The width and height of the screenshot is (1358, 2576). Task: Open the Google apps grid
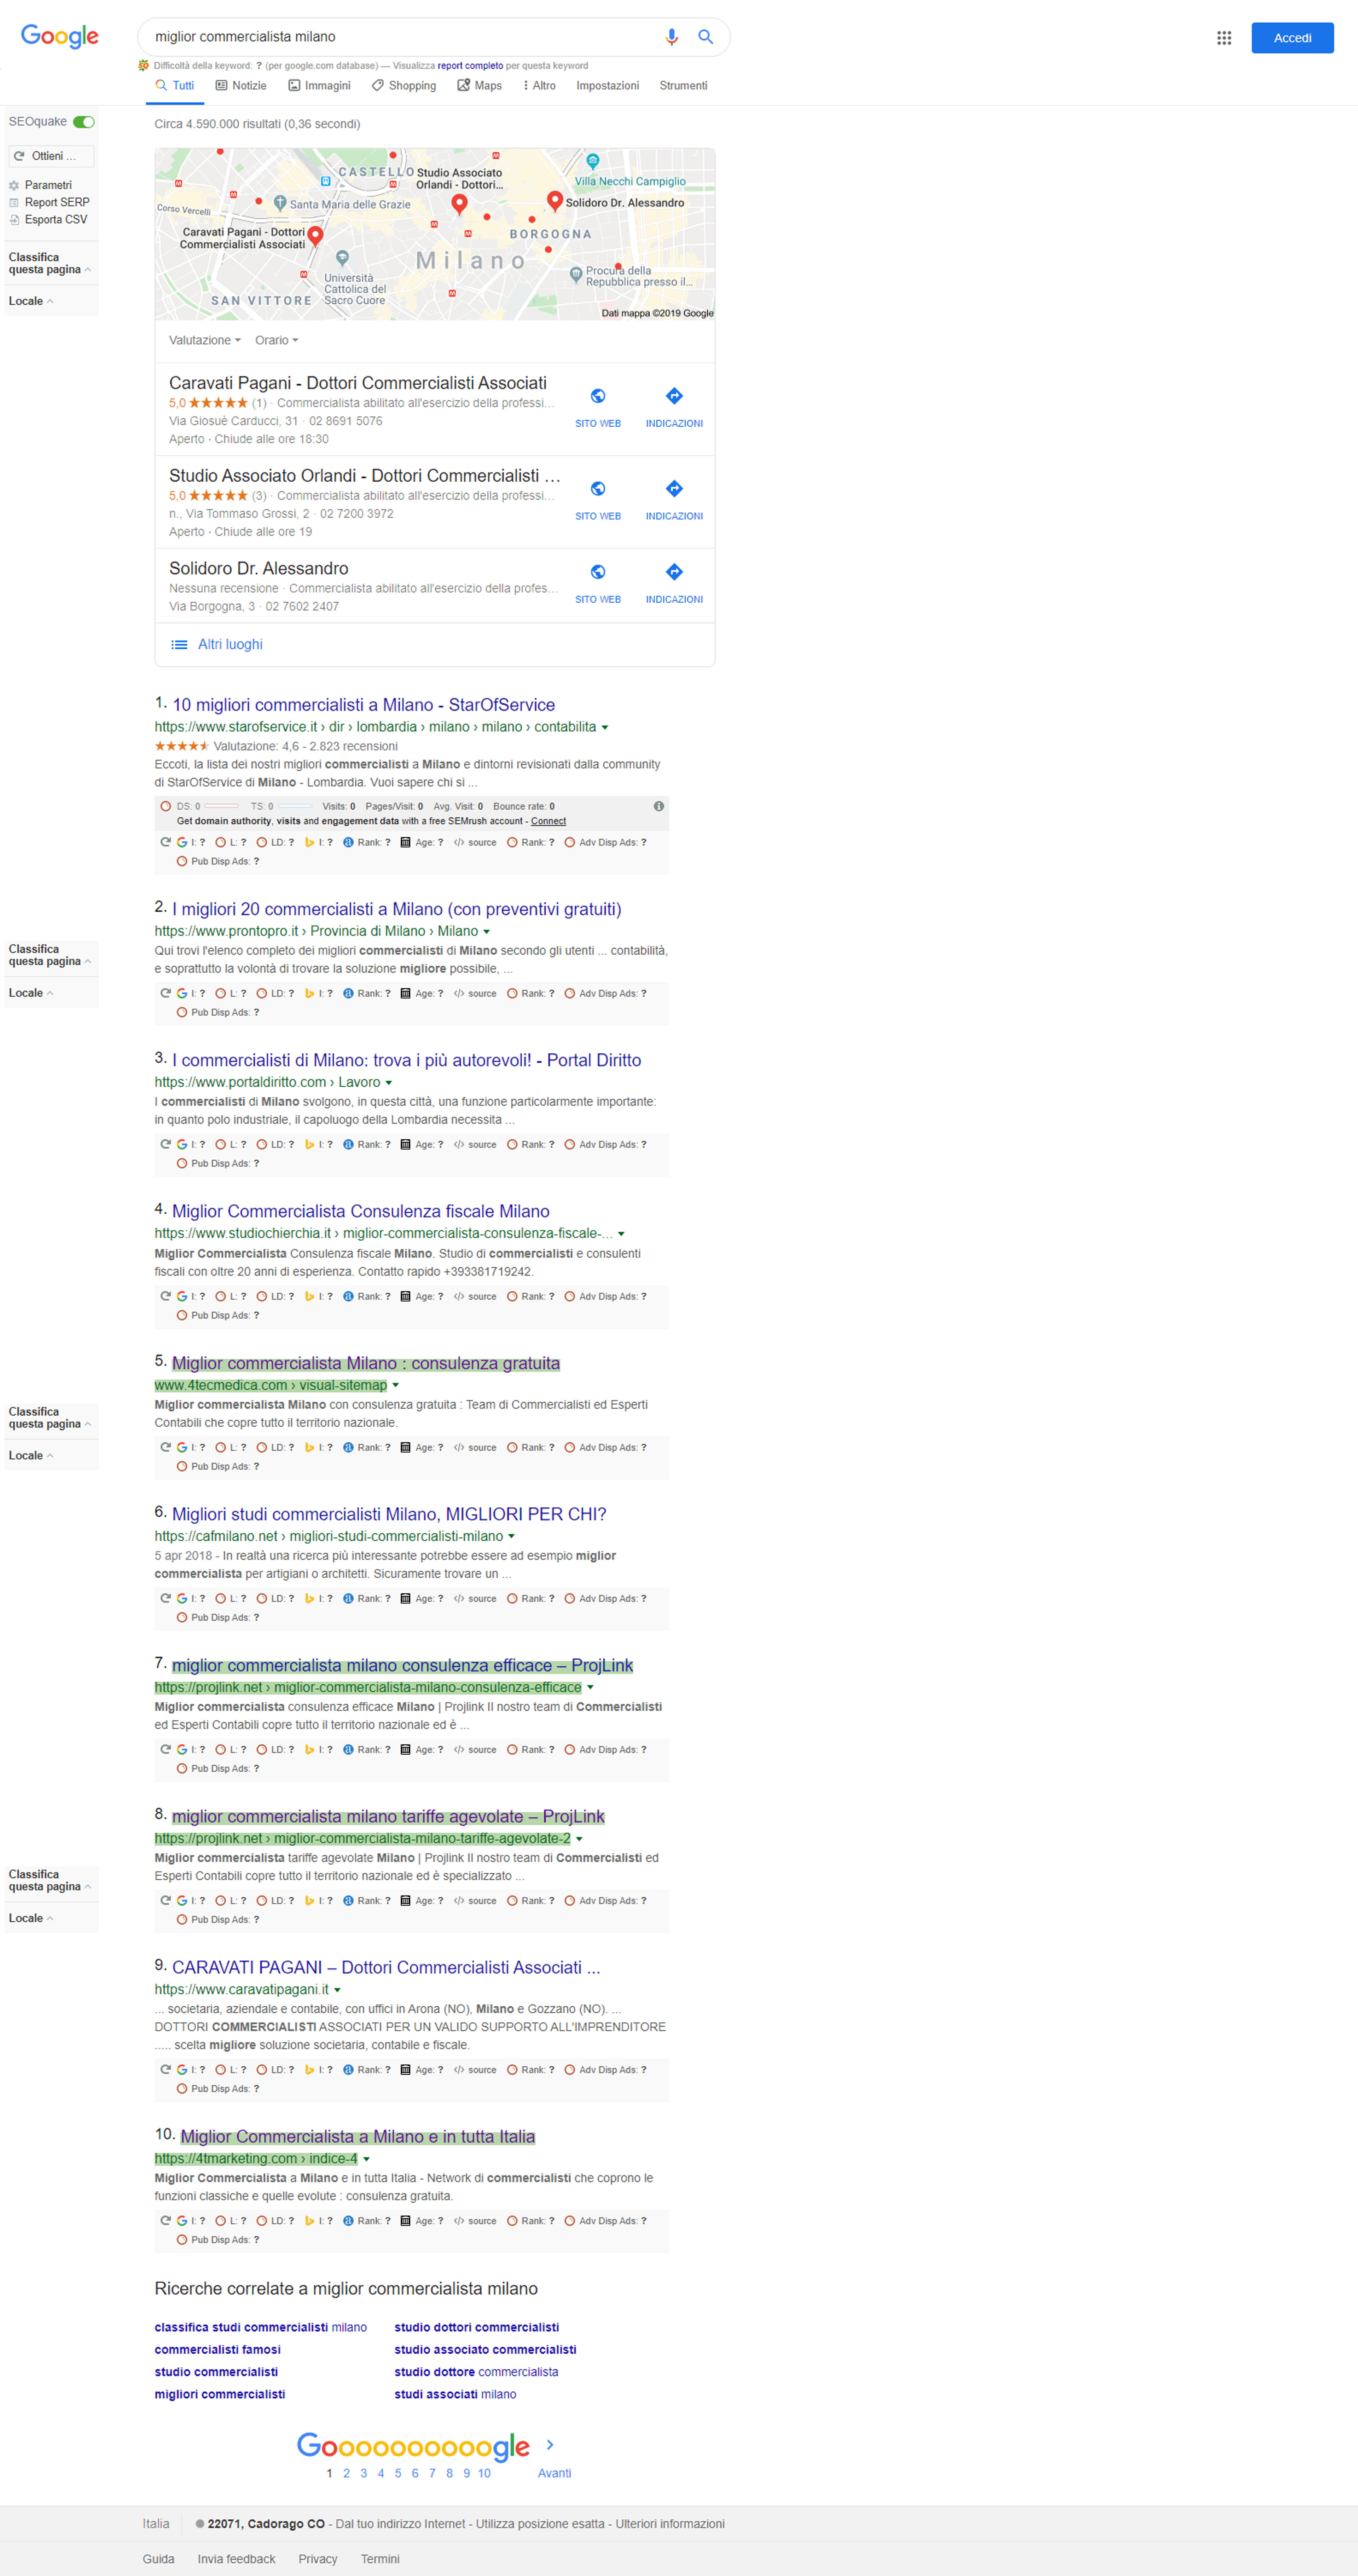[x=1223, y=38]
